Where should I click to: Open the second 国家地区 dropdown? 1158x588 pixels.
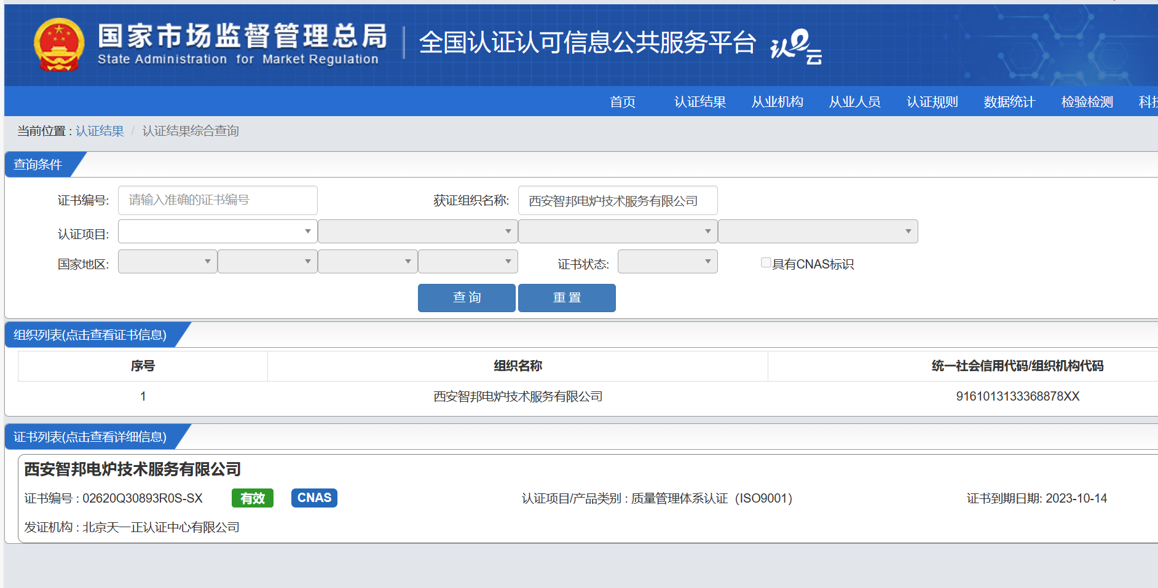[x=267, y=262]
